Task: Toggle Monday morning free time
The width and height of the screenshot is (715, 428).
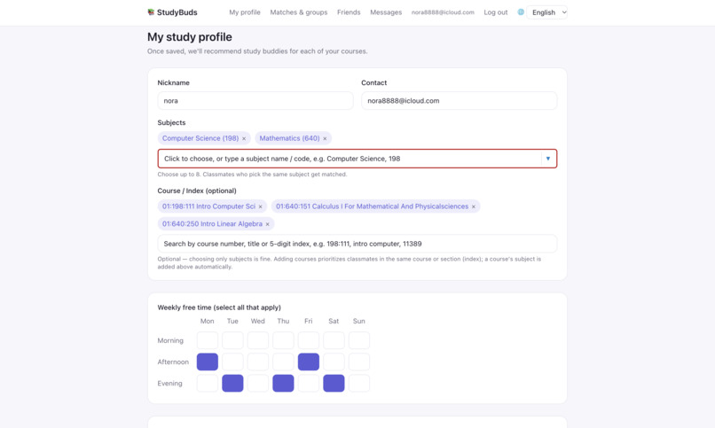Action: pyautogui.click(x=208, y=340)
